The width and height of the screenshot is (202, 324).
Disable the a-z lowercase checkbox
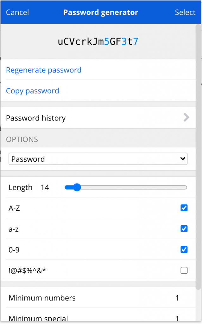(184, 229)
